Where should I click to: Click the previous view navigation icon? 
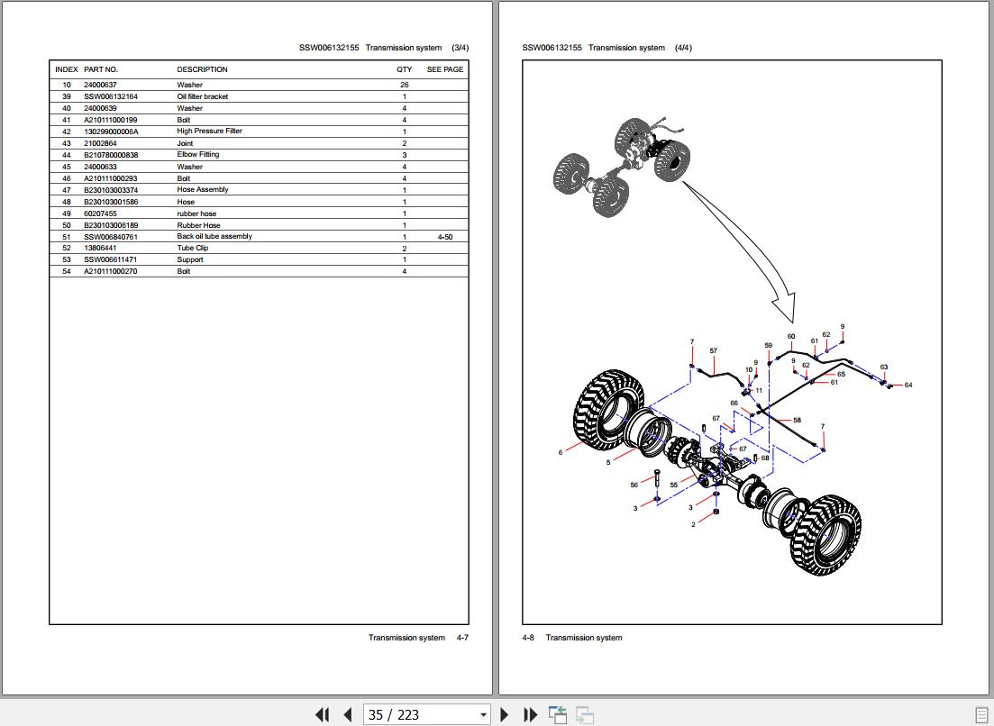557,714
